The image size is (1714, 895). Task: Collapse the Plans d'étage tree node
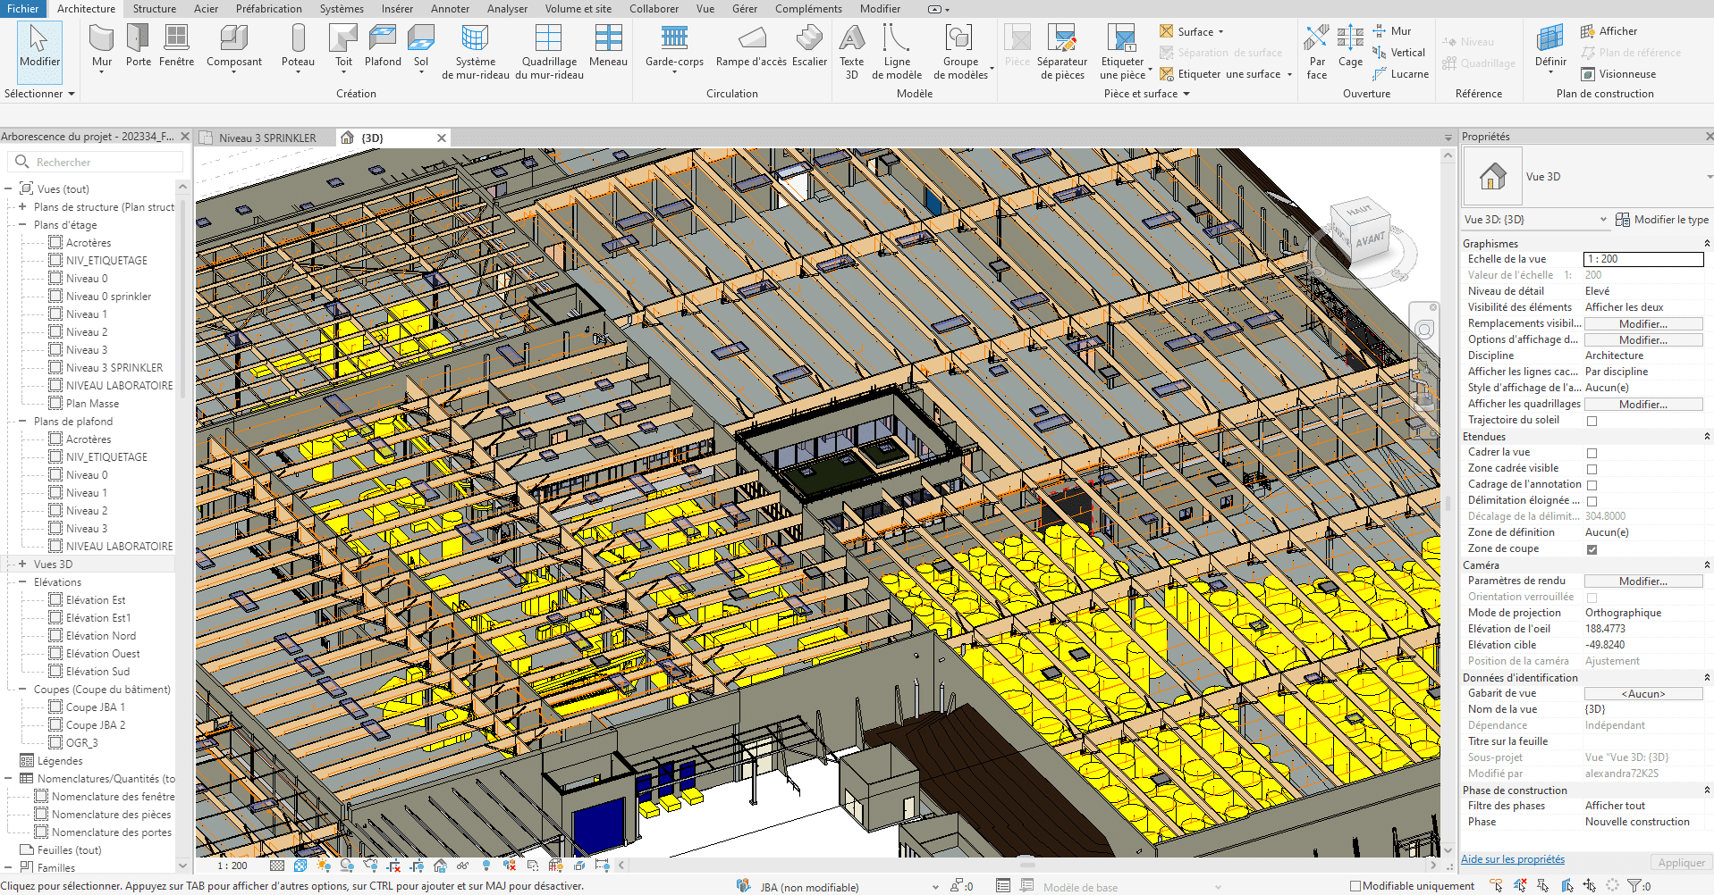pos(22,224)
